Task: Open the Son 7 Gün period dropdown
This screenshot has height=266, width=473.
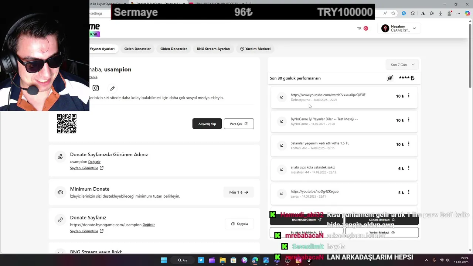Action: click(402, 65)
